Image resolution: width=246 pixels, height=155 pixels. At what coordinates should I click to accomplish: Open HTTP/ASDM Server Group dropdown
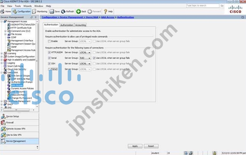(x=85, y=52)
